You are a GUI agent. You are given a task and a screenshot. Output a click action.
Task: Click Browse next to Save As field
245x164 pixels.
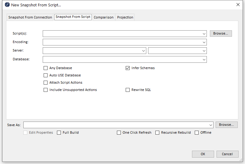pos(226,125)
